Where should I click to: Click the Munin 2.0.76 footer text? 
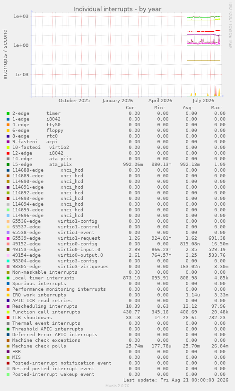(117, 386)
